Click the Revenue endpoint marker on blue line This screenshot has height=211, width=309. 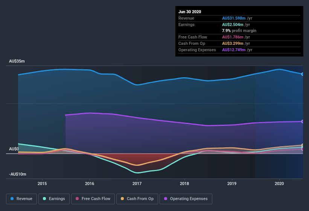coord(303,74)
